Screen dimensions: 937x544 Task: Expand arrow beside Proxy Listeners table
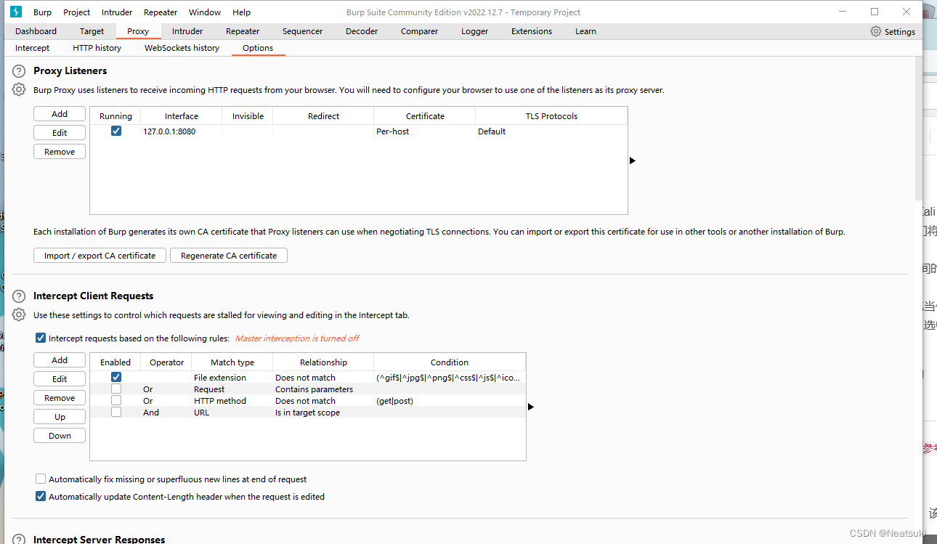(633, 161)
